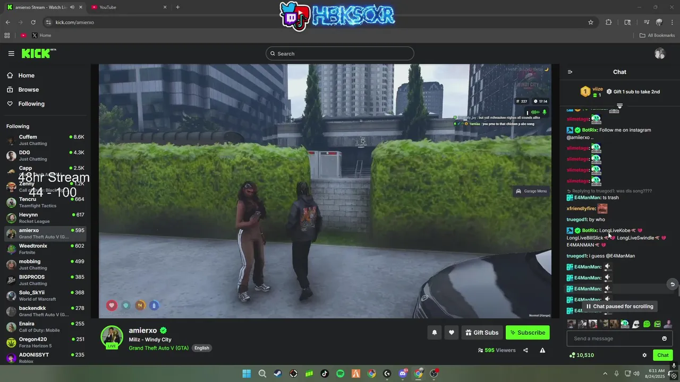Image resolution: width=680 pixels, height=382 pixels.
Task: Open Windows Start menu
Action: pyautogui.click(x=246, y=374)
